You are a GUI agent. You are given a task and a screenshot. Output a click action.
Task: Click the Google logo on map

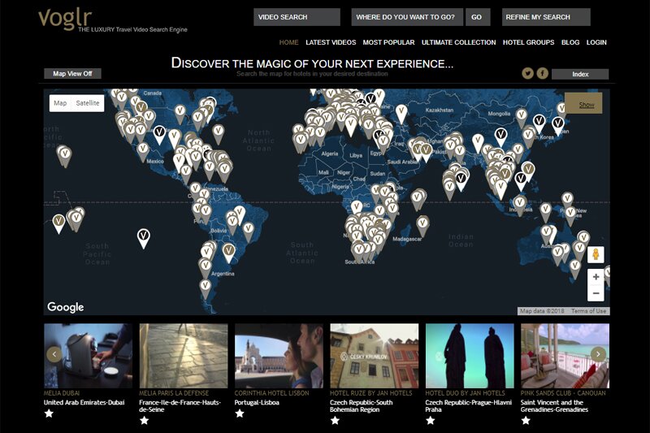[66, 307]
